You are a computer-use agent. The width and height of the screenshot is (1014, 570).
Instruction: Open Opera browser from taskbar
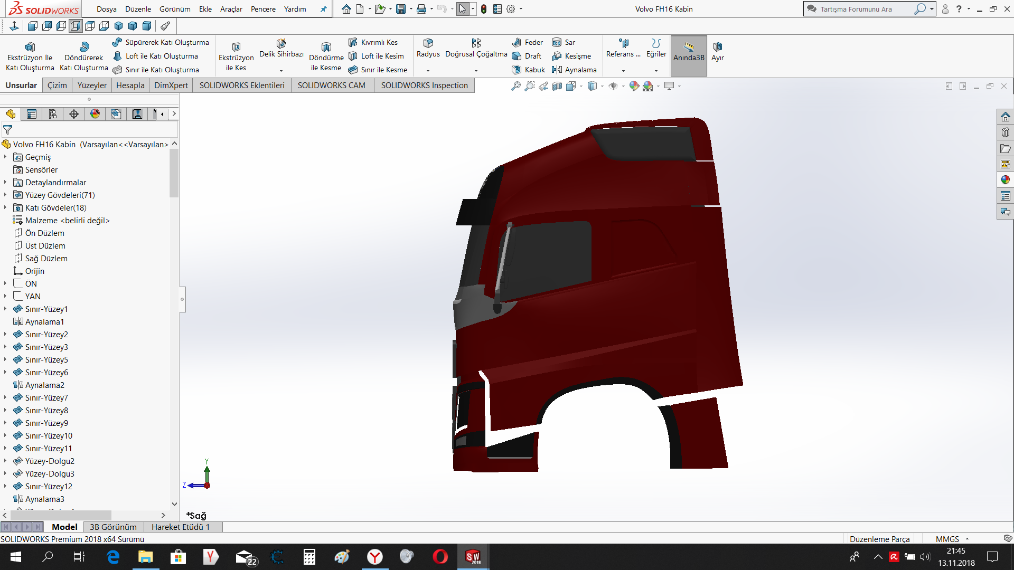click(440, 556)
